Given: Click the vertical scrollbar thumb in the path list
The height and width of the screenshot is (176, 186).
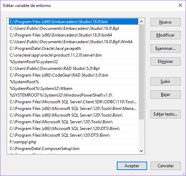Looking at the screenshot, I should [x=141, y=72].
